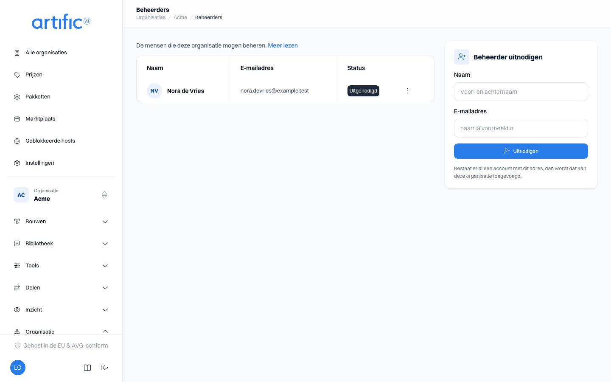Click the logout arrow icon
Image resolution: width=611 pixels, height=382 pixels.
pyautogui.click(x=104, y=368)
